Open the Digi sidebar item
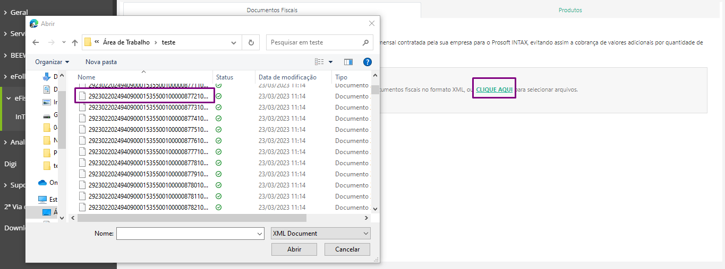 [11, 164]
